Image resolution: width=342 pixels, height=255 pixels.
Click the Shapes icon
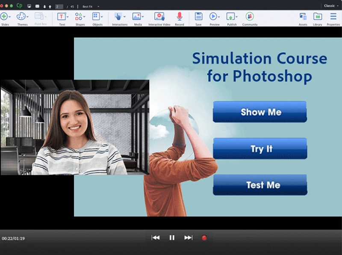[79, 16]
